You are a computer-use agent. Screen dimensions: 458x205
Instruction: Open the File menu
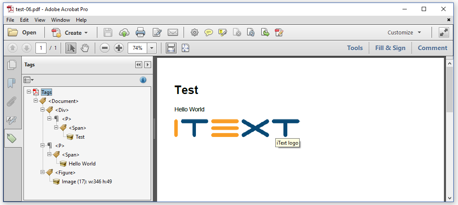pyautogui.click(x=10, y=20)
